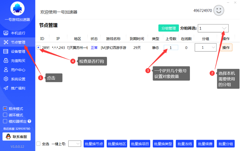This screenshot has height=151, width=241.
Task: Enable the 循环模式 checkbox
Action: pyautogui.click(x=5, y=115)
